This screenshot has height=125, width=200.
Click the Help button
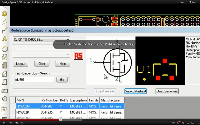pyautogui.click(x=63, y=64)
